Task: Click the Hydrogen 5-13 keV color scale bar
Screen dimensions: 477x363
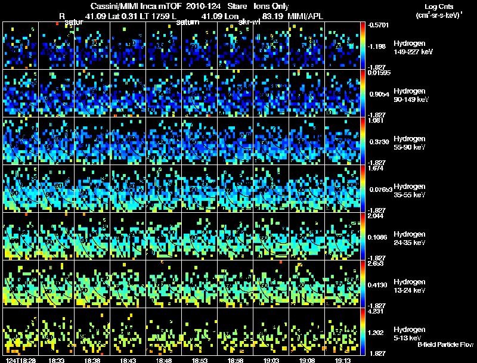Action: pyautogui.click(x=363, y=332)
